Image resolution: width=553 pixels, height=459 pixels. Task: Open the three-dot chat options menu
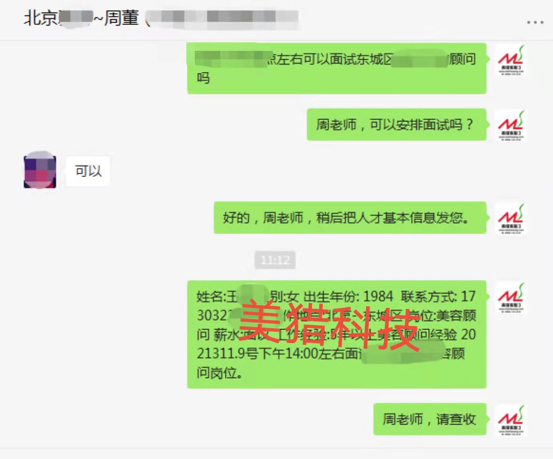click(x=535, y=22)
